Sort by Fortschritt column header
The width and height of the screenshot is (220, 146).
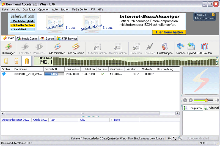pyautogui.click(x=54, y=69)
